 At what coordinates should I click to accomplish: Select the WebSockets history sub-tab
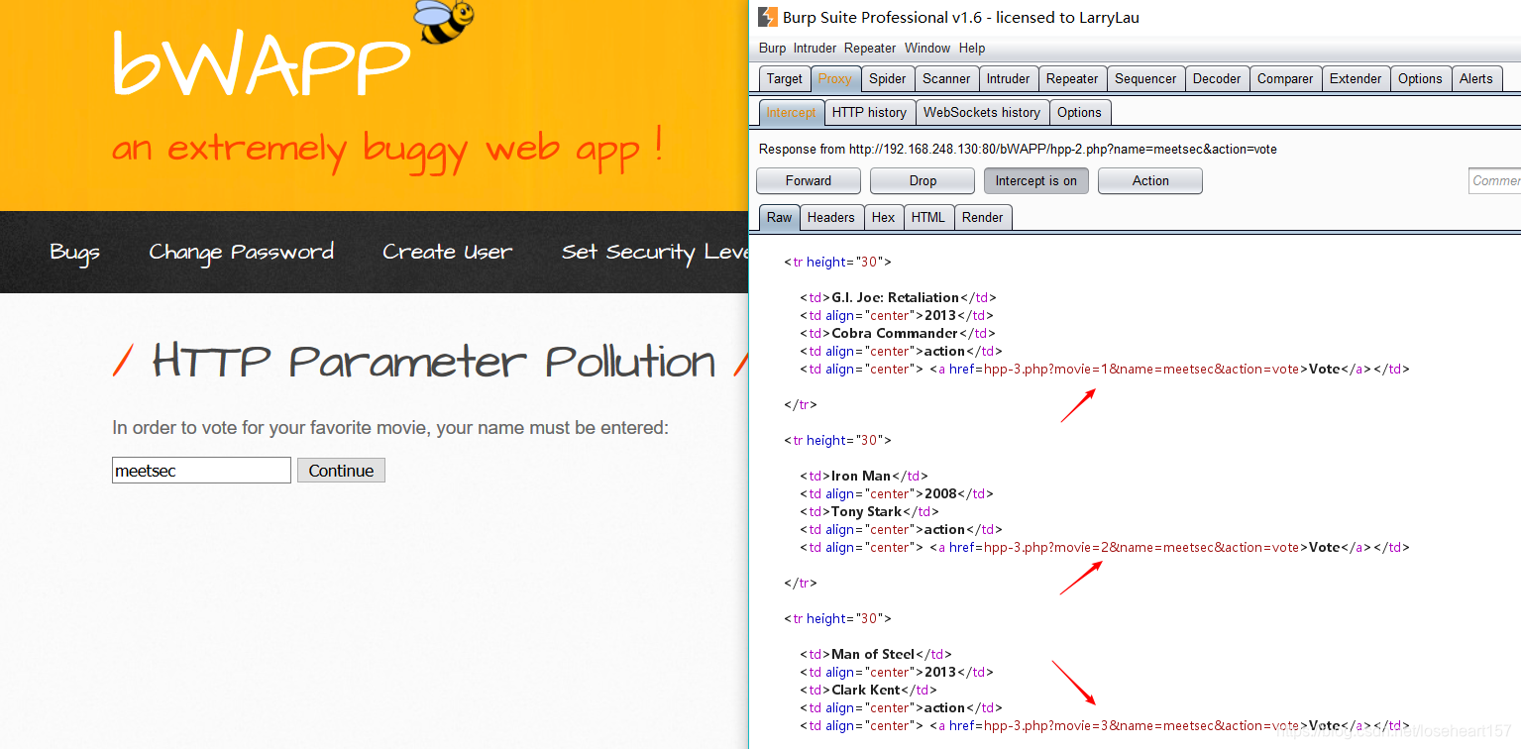tap(982, 112)
